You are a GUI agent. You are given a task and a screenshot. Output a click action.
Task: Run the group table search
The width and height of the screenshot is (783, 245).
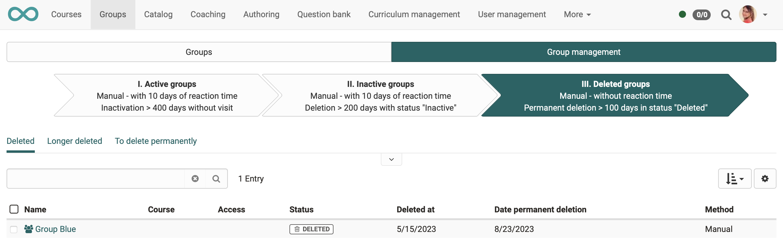point(216,179)
